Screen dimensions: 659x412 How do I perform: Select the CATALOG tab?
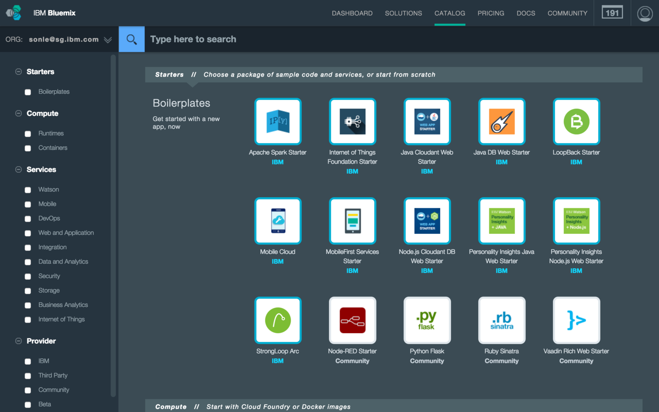coord(450,13)
